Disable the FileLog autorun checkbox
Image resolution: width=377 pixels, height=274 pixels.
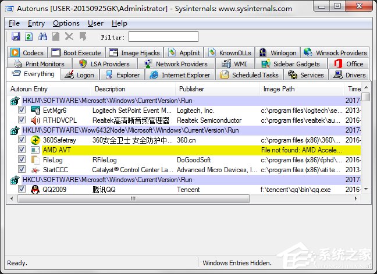pos(22,160)
